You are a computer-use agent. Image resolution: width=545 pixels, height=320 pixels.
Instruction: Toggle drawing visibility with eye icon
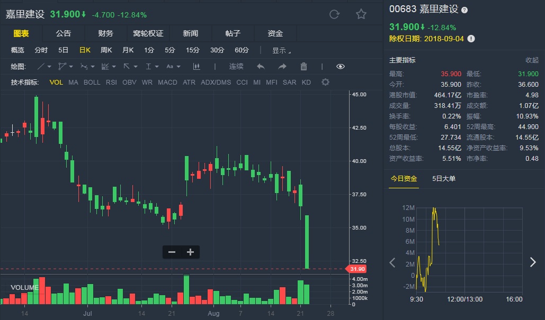click(x=341, y=67)
